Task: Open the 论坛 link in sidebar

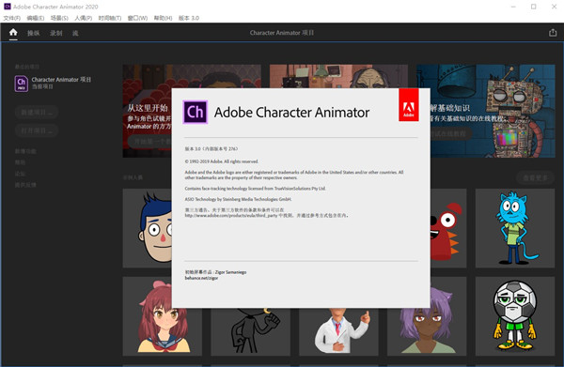Action: point(20,174)
